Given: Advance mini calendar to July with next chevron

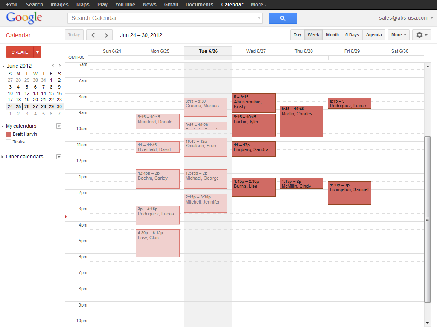Looking at the screenshot, I should point(60,66).
